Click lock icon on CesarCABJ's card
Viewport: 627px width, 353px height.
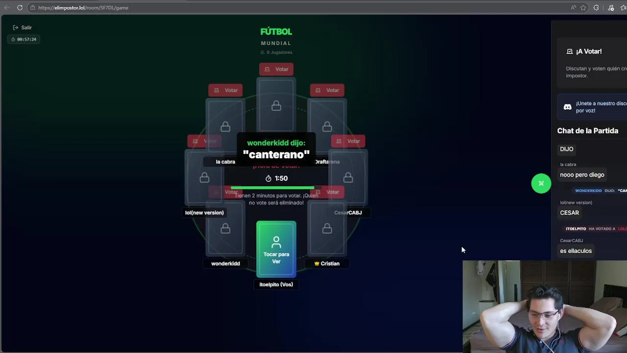coord(348,177)
